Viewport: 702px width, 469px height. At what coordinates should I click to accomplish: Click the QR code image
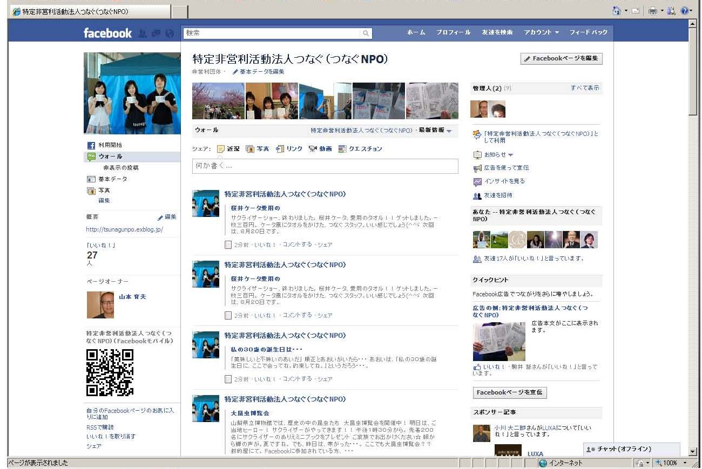[110, 372]
